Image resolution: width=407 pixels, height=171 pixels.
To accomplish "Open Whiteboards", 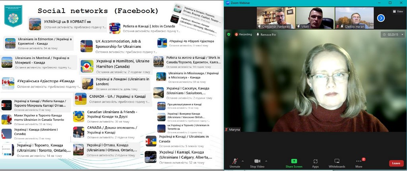I will coord(337,163).
